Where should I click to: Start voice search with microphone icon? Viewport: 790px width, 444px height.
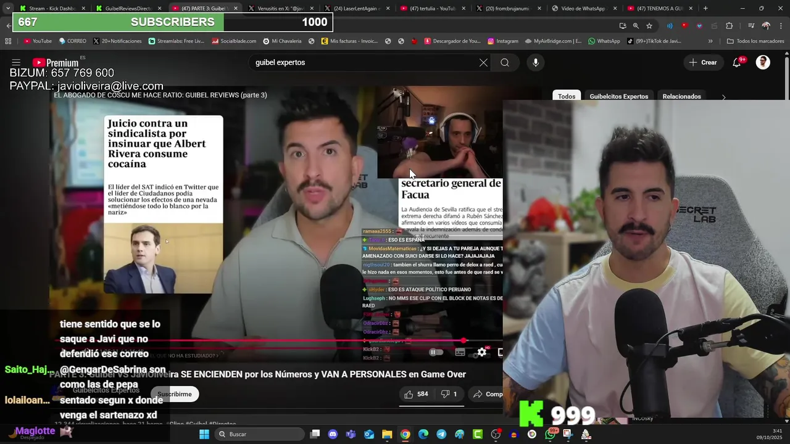(x=536, y=62)
